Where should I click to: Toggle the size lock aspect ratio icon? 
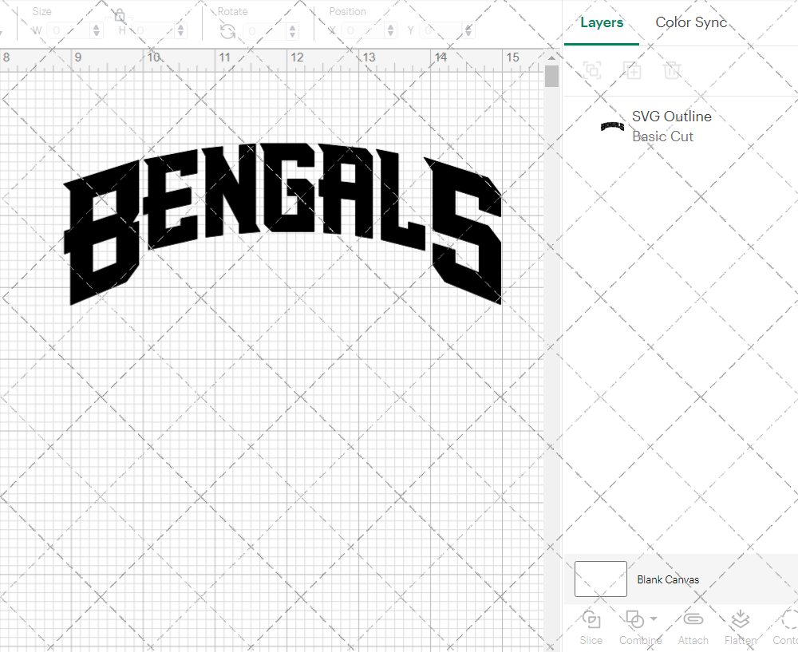point(120,15)
